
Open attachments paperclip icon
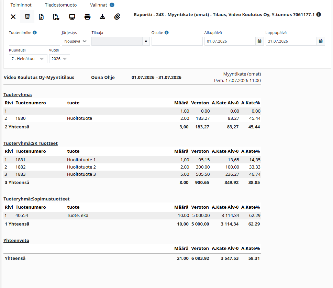pos(117,16)
